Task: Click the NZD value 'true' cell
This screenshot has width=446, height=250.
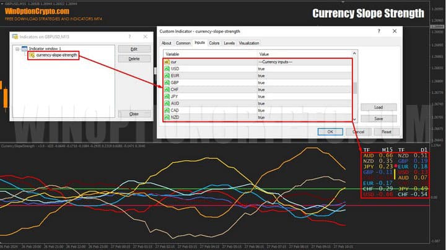Action: click(x=304, y=117)
